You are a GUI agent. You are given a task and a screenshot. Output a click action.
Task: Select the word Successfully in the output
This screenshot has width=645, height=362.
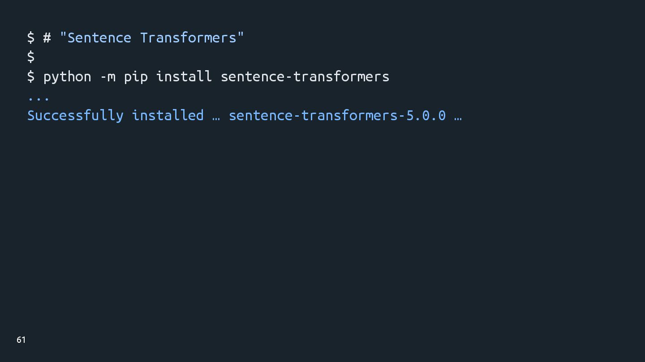(x=75, y=116)
